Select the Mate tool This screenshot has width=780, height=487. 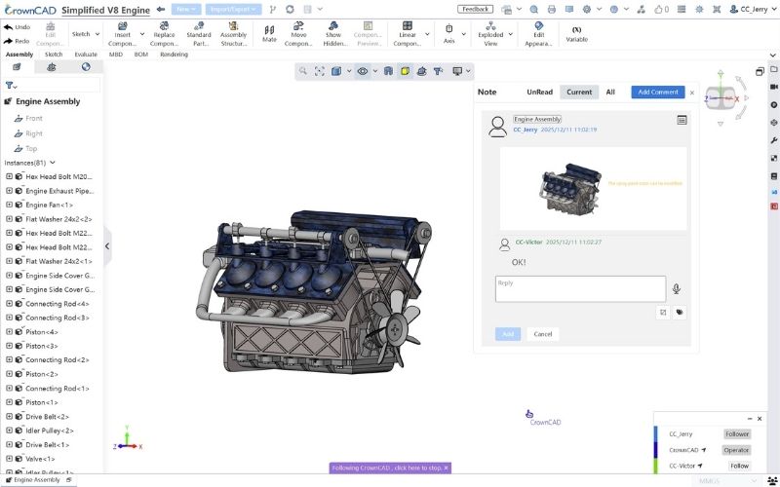(269, 34)
